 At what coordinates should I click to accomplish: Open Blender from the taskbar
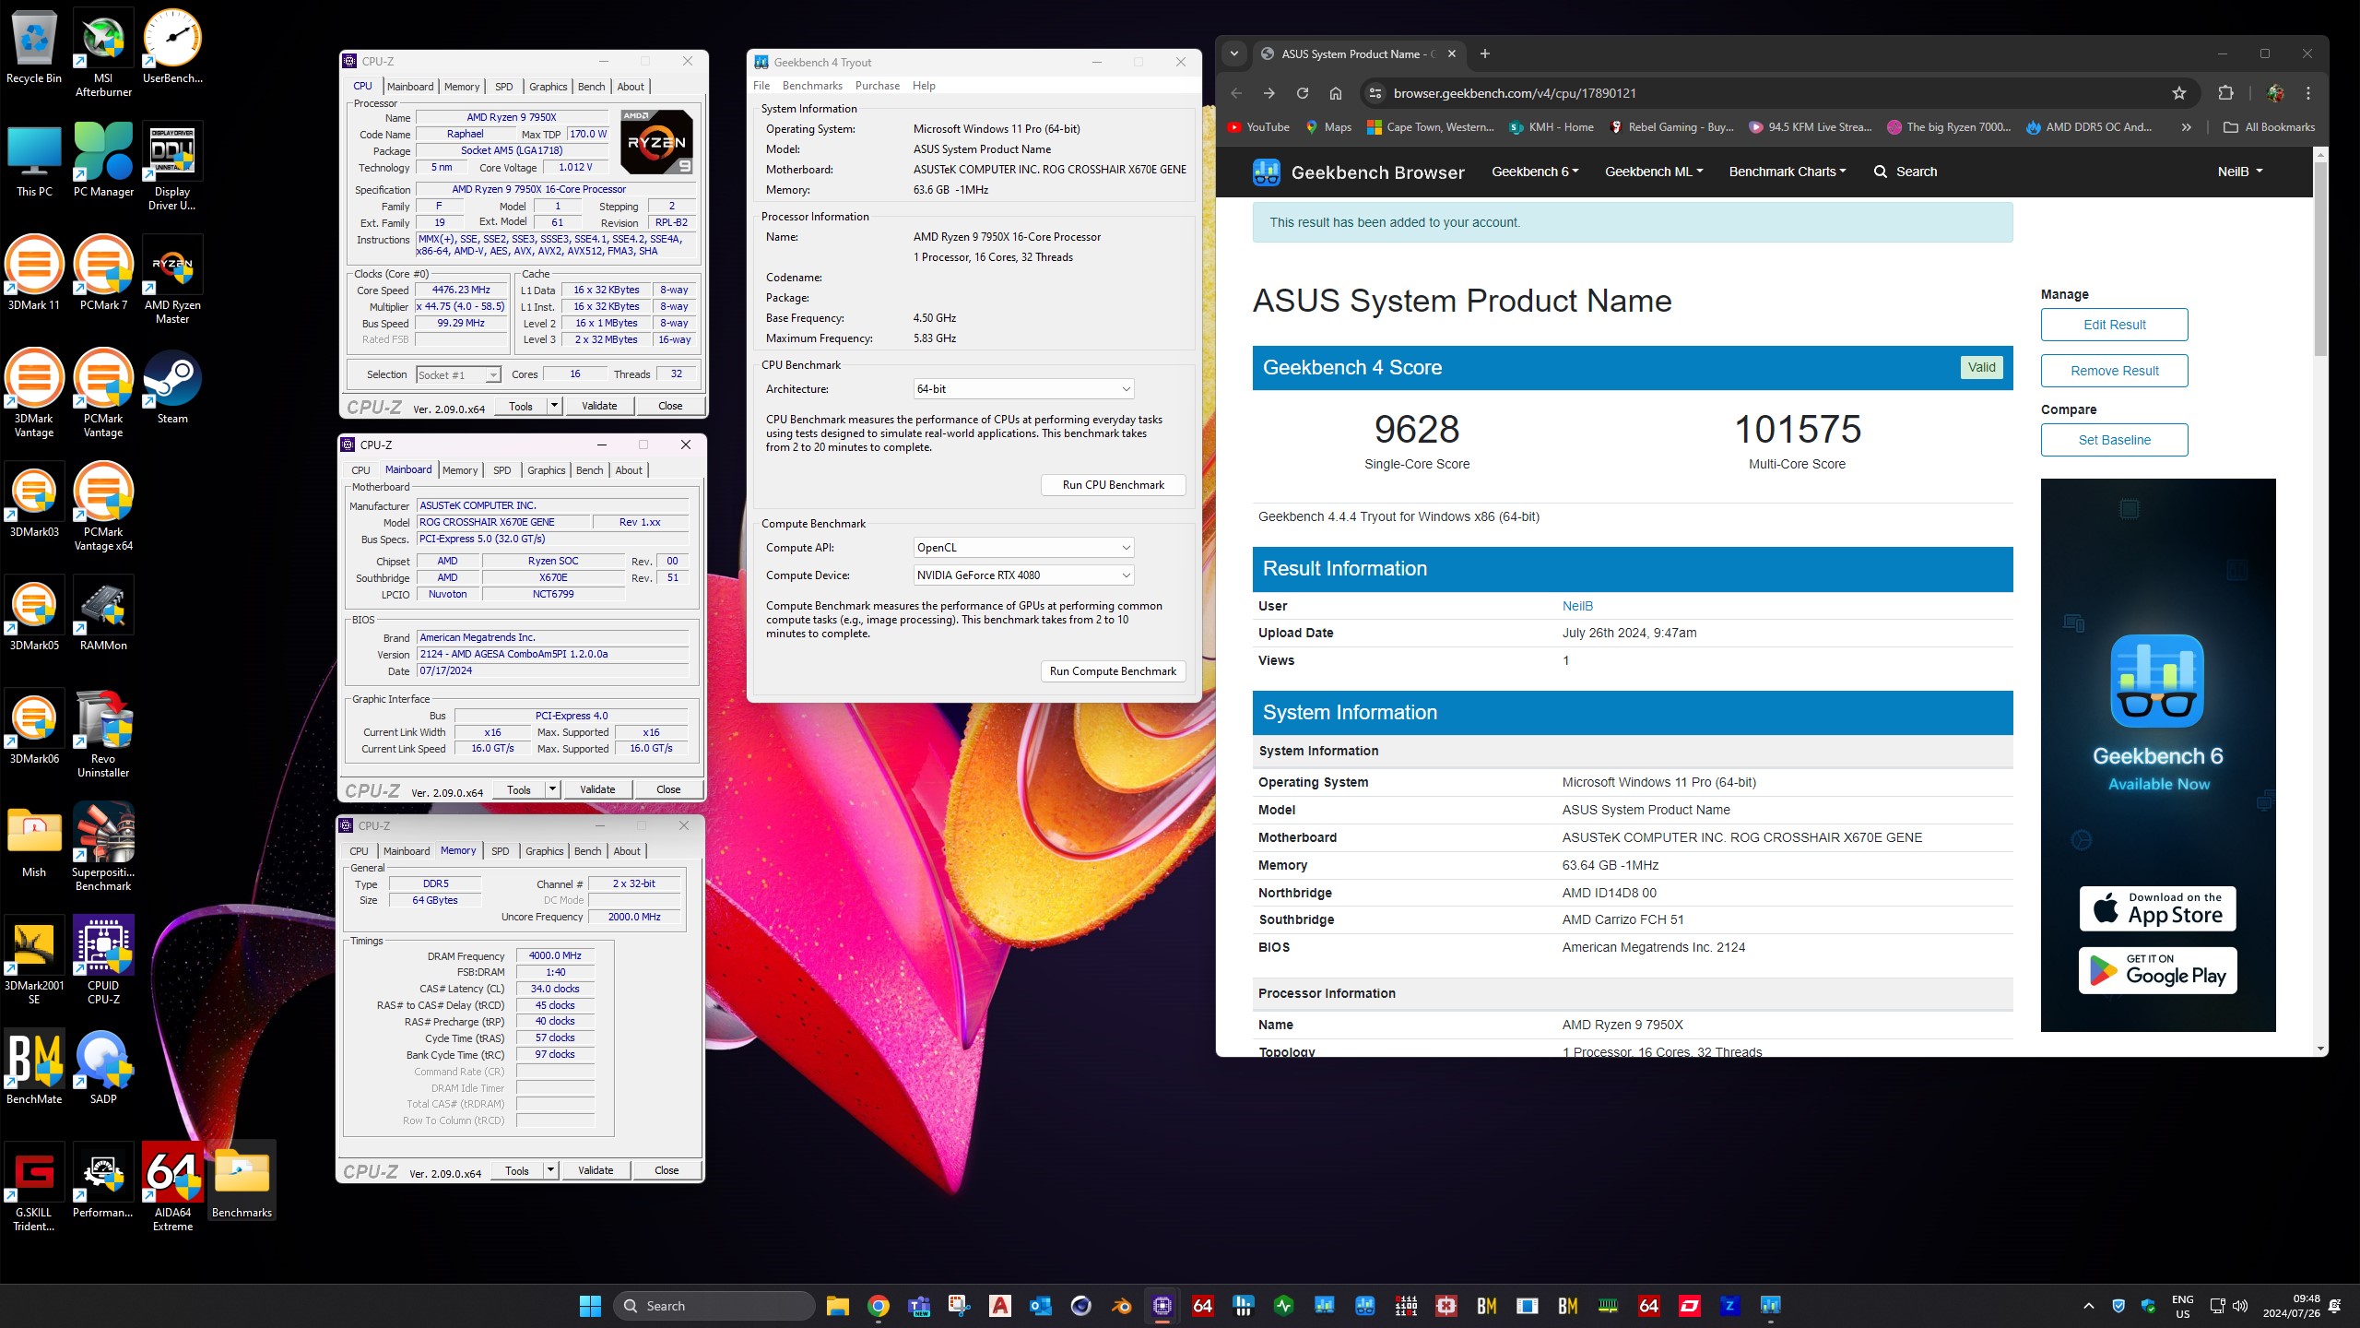pyautogui.click(x=1121, y=1306)
